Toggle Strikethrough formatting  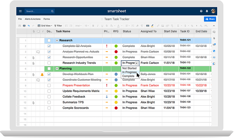click(x=107, y=26)
